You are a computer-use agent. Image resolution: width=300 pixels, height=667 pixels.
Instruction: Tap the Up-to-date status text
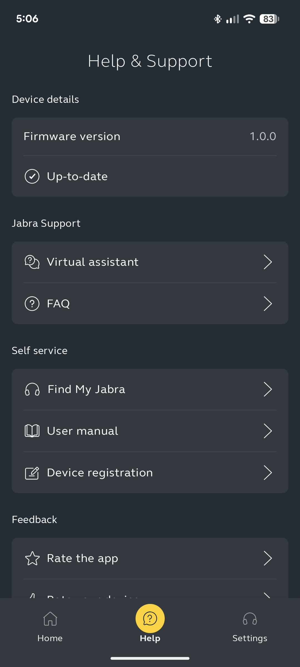click(77, 176)
